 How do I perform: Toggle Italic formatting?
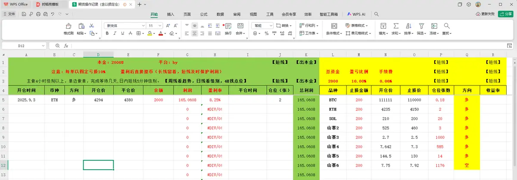click(x=114, y=33)
